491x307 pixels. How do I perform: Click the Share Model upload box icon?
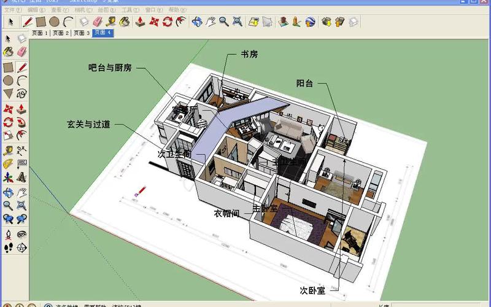click(x=340, y=22)
